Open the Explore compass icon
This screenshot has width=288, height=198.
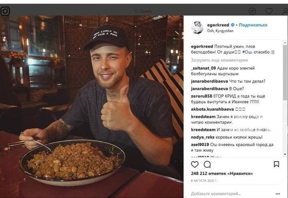click(252, 11)
